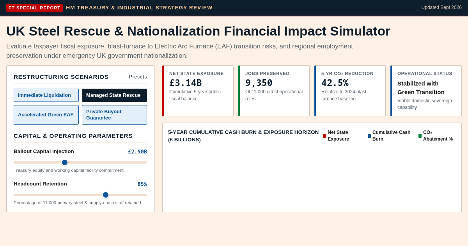Click 'Viable domestic sovereign capability' caption
The image size is (468, 246).
click(x=425, y=104)
